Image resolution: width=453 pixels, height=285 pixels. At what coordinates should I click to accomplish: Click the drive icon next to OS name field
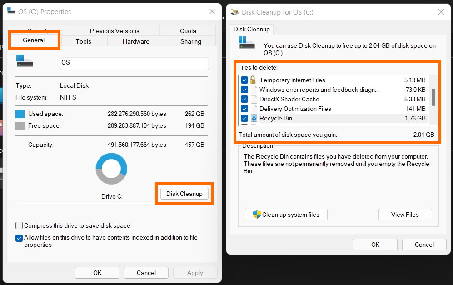point(25,61)
